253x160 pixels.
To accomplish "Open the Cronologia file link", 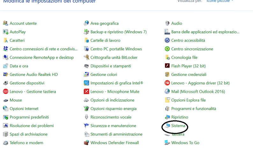I will (x=184, y=57).
